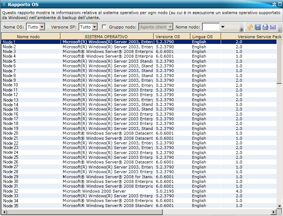This screenshot has width=283, height=216.
Task: Open the action toolbar overflow options
Action: [280, 29]
